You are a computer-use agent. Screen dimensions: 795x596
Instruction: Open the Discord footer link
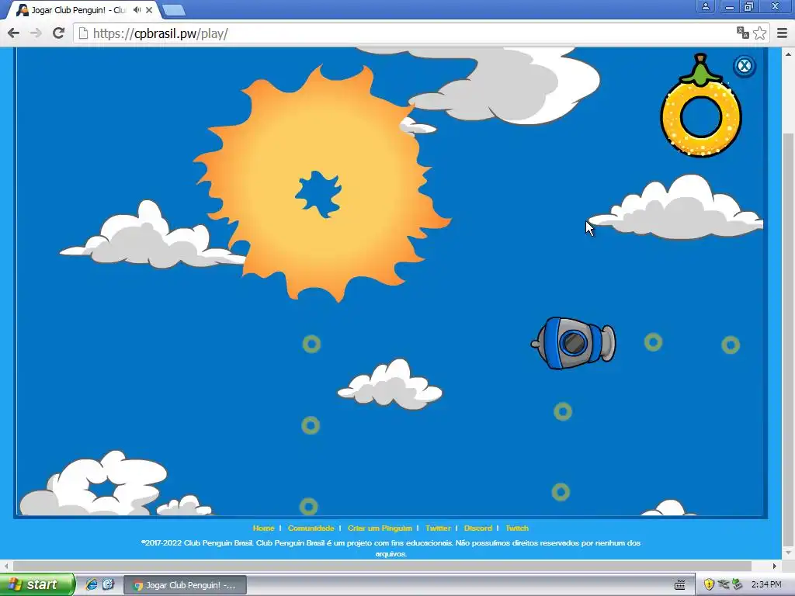click(x=478, y=528)
